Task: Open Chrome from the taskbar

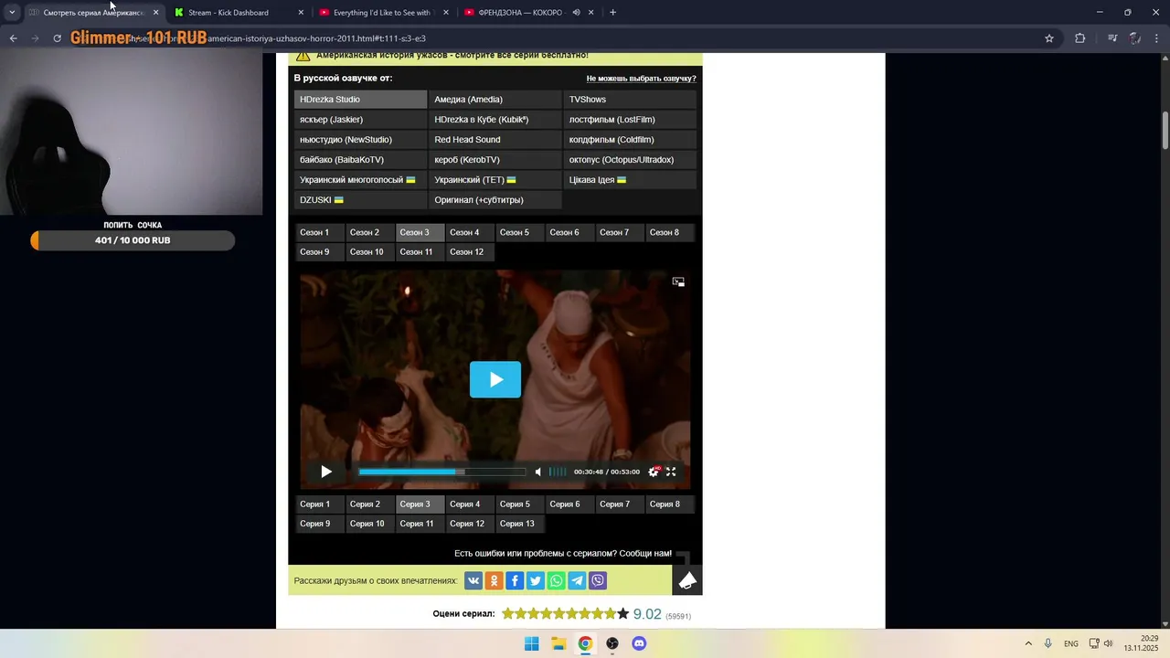Action: tap(585, 643)
